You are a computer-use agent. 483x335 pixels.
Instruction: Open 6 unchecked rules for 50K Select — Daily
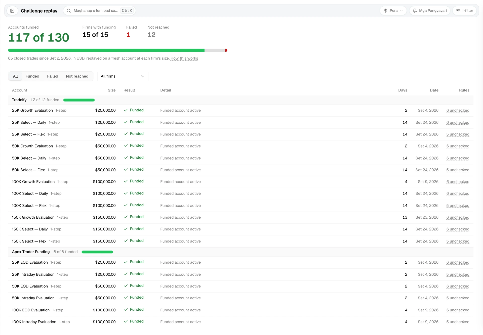pos(458,158)
